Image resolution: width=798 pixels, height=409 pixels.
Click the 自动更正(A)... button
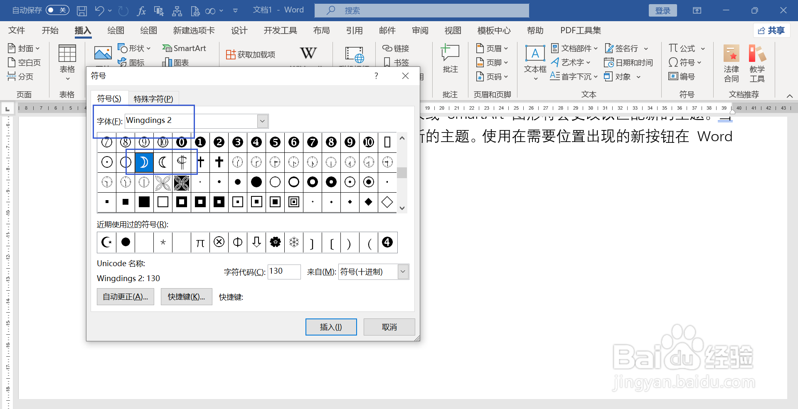126,297
